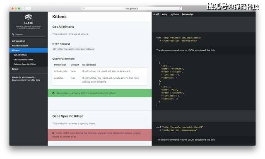Select Kittens section in the sidebar

pyautogui.click(x=29, y=51)
